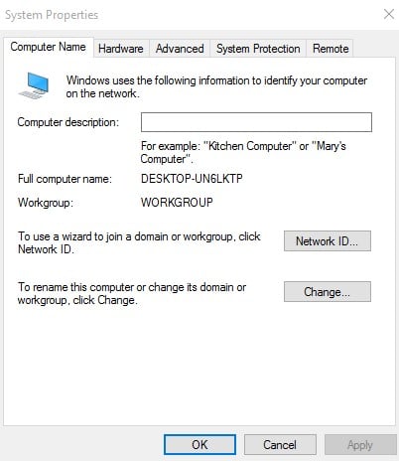Viewport: 399px width, 461px height.
Task: Click the Apply button
Action: point(360,444)
